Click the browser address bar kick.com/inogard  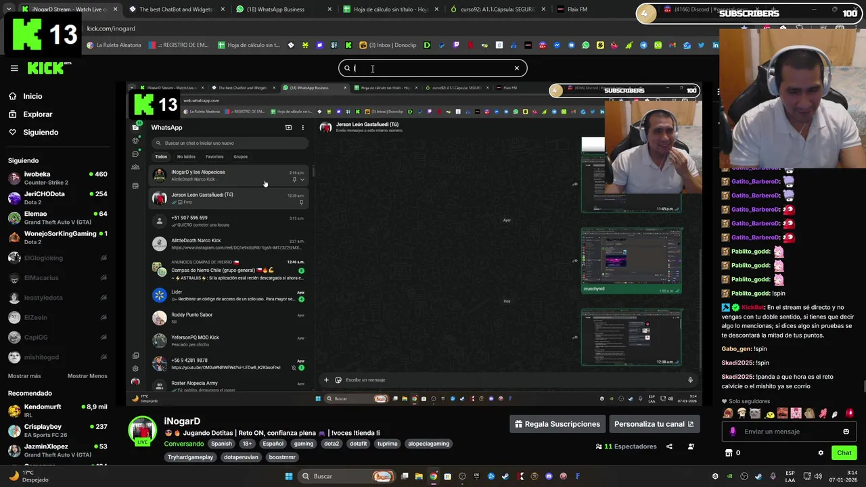[x=111, y=28]
